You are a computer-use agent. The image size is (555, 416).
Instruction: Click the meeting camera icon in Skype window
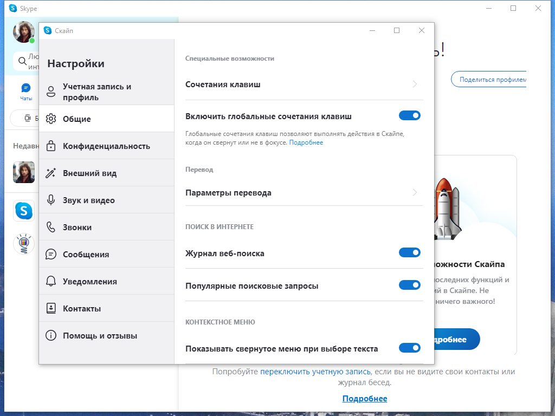[x=28, y=118]
